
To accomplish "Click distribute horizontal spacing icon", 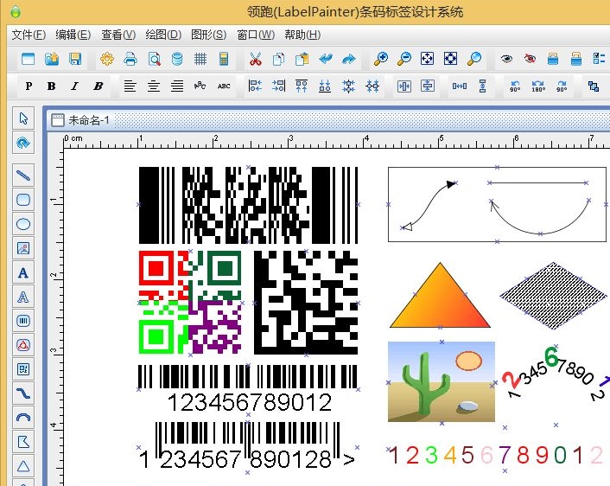I will (x=460, y=86).
